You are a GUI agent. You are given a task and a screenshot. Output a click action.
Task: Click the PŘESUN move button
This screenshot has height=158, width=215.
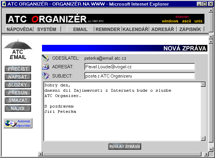pyautogui.click(x=18, y=93)
